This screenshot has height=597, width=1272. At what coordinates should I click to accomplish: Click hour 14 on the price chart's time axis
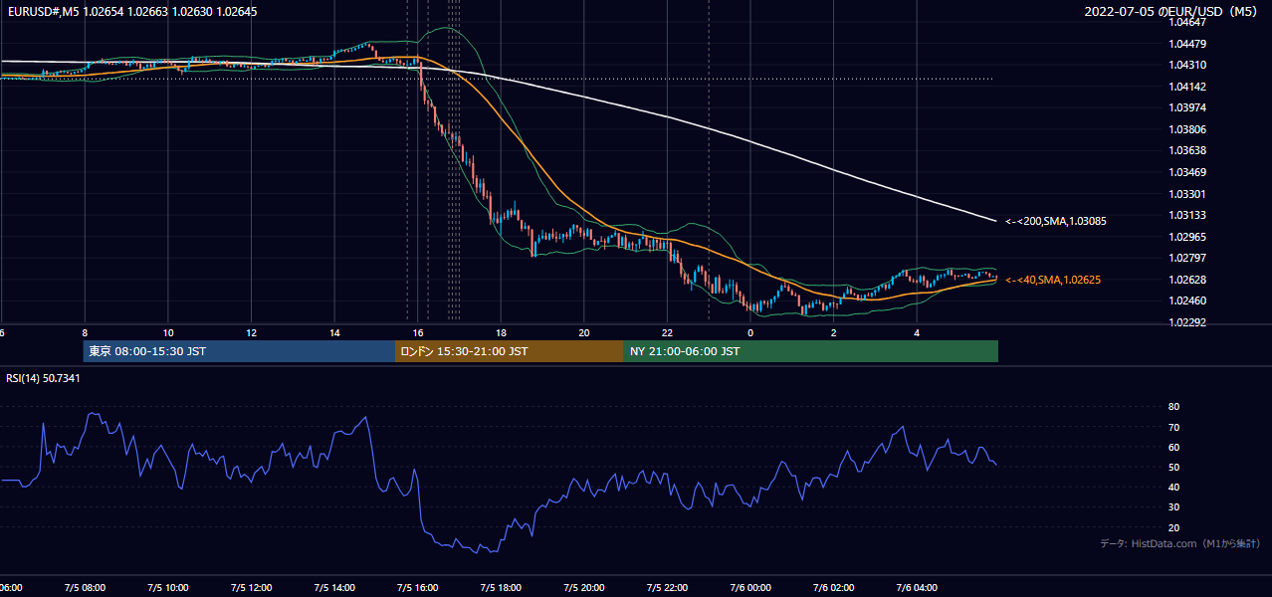(334, 332)
